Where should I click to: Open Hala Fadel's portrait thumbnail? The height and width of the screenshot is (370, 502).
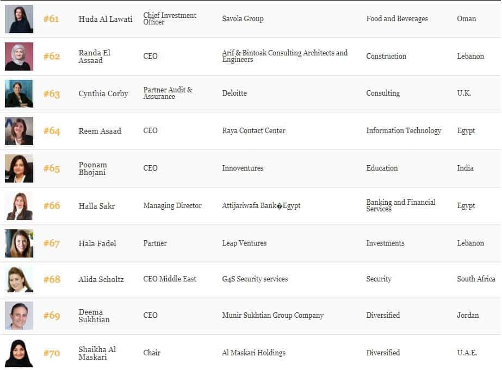(x=19, y=243)
